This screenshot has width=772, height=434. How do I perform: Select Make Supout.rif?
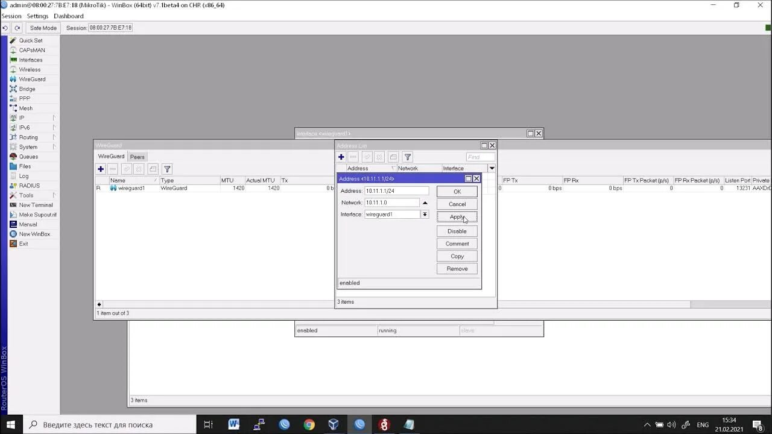click(x=37, y=215)
